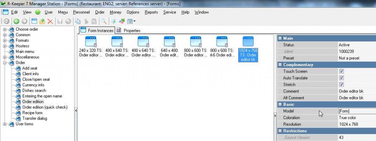Viewport: 376px width, 141px height.
Task: Disable the Stretch checkbox
Action: 341,84
